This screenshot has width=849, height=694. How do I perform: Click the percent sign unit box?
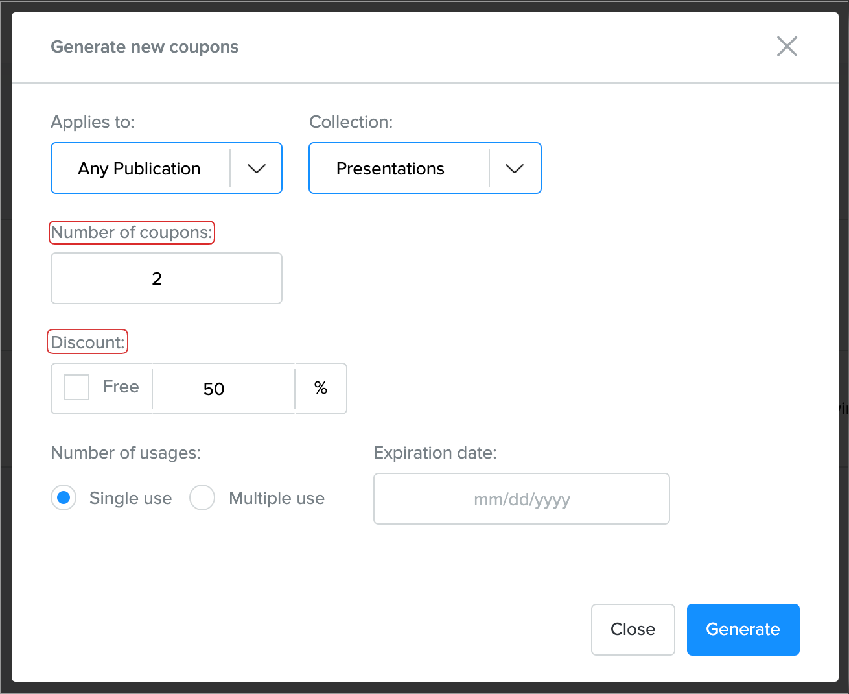(x=321, y=389)
